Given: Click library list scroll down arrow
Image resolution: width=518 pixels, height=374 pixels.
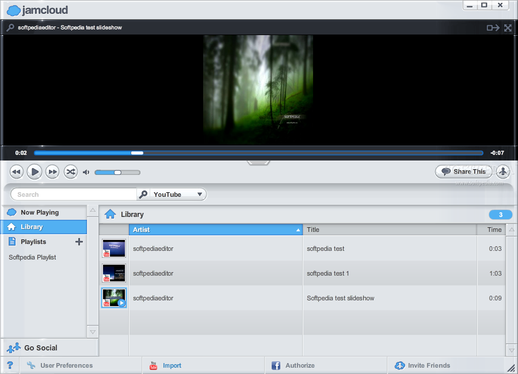Looking at the screenshot, I should [512, 350].
